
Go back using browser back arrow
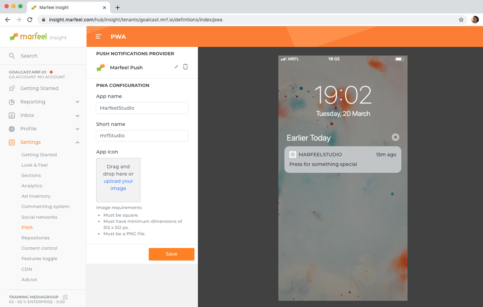click(8, 20)
